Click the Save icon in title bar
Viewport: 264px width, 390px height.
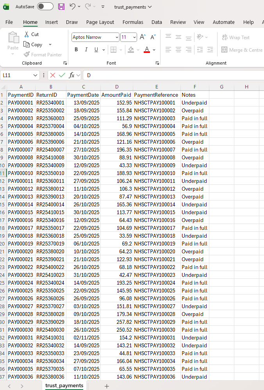tap(61, 7)
